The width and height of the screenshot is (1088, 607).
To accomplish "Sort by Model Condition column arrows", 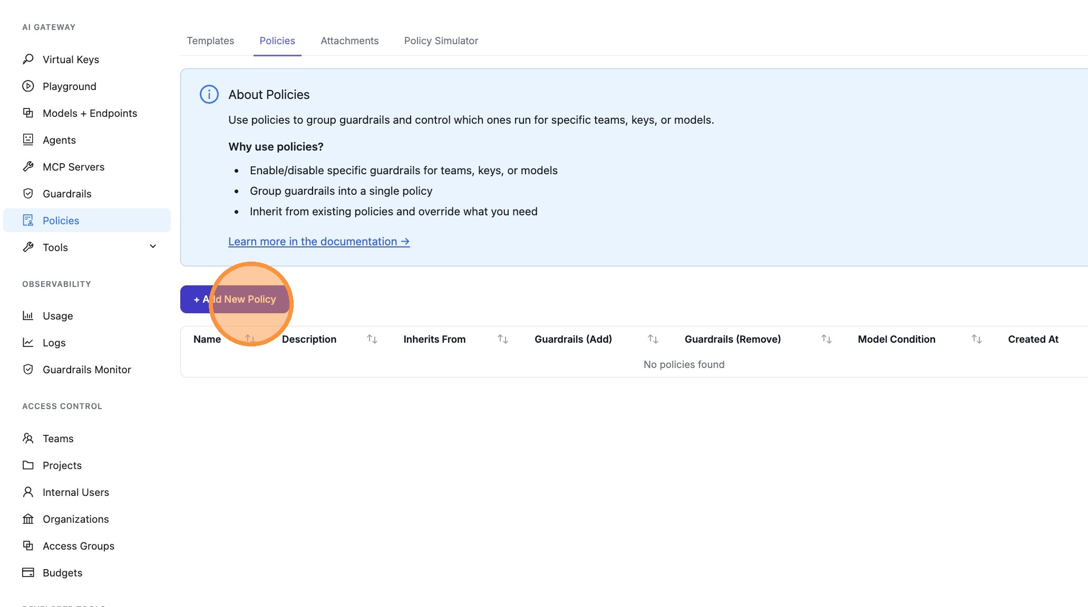I will 976,339.
